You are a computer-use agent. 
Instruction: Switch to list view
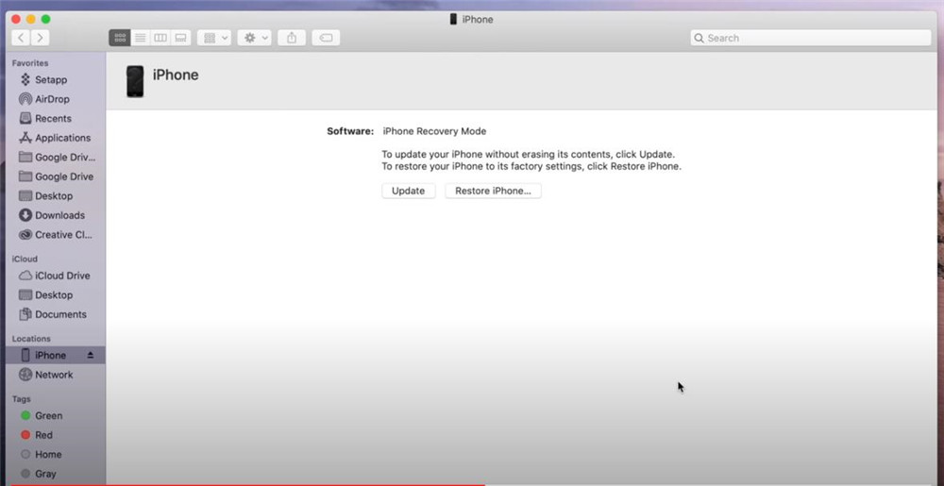click(x=141, y=38)
